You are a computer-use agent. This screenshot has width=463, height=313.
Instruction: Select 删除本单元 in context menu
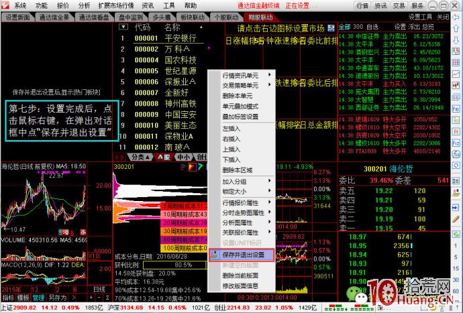point(242,96)
